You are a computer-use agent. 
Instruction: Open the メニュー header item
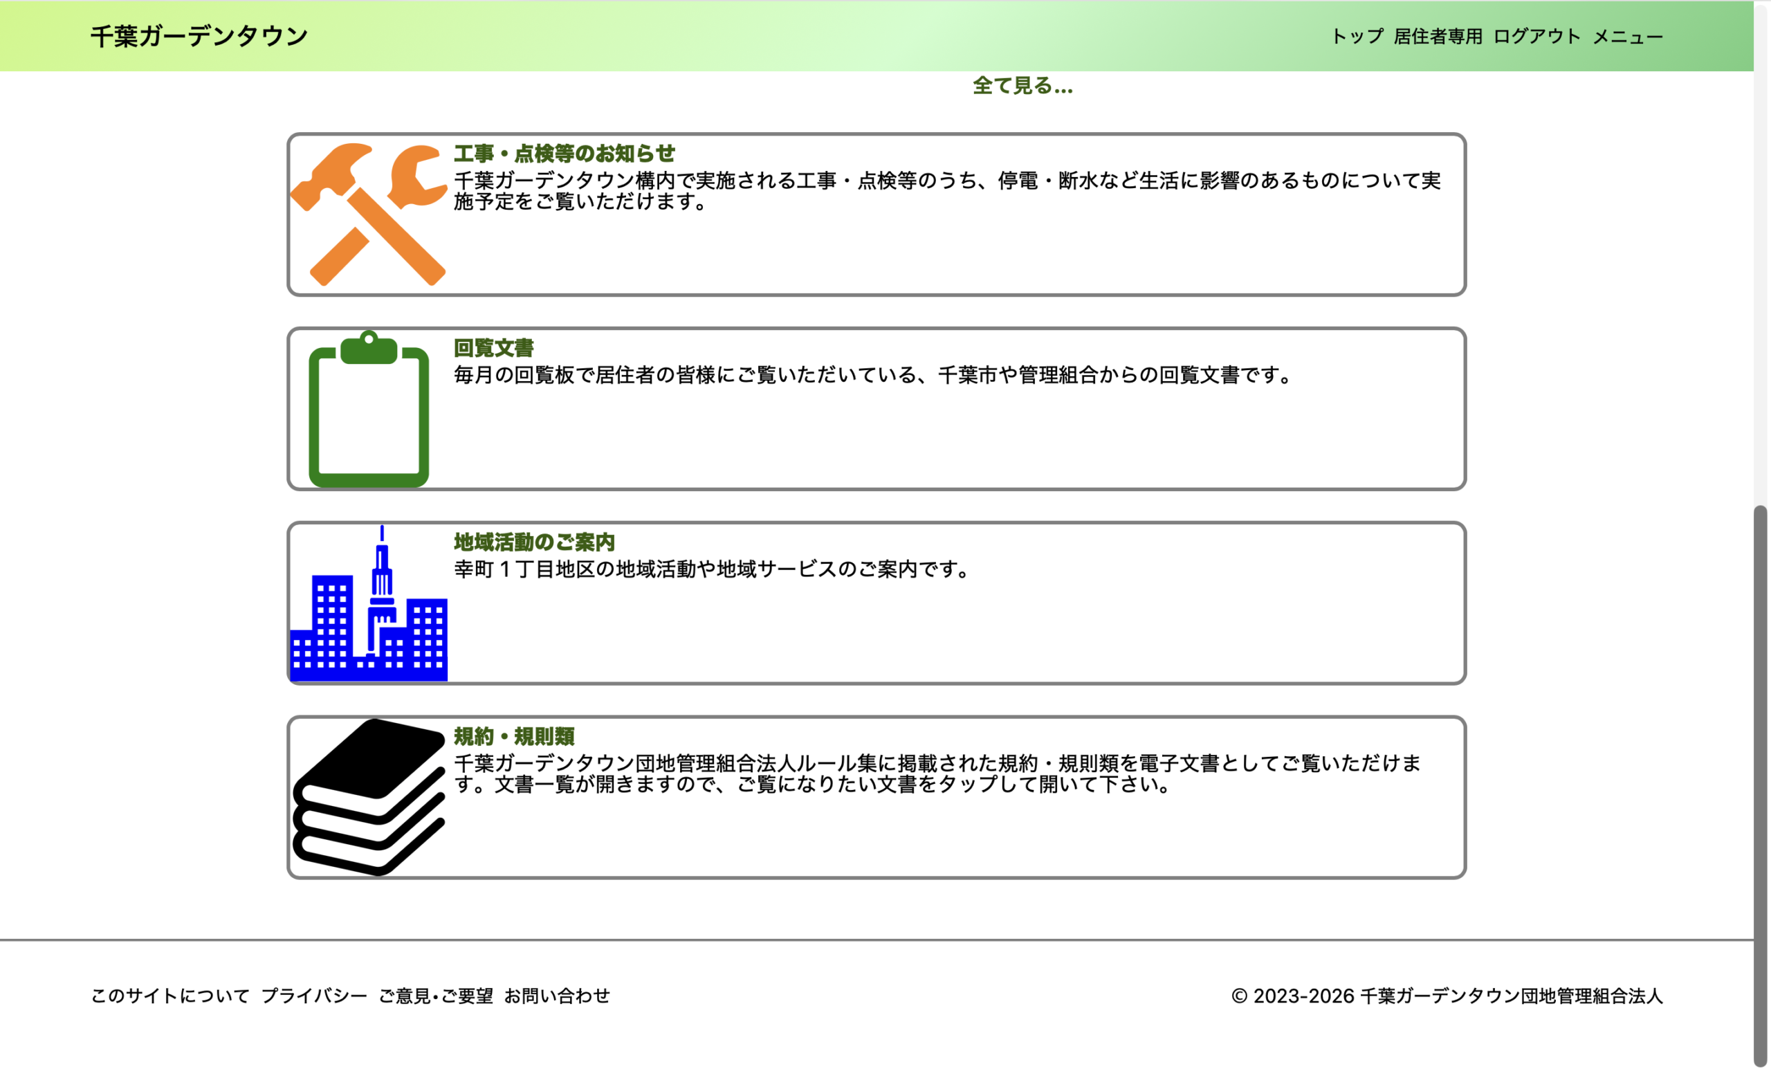(1627, 36)
